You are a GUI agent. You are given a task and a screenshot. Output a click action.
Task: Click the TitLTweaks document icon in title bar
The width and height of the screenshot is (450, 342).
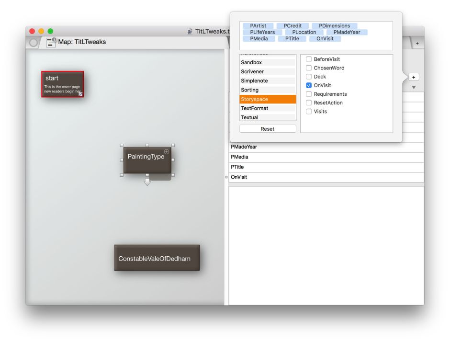coord(190,32)
